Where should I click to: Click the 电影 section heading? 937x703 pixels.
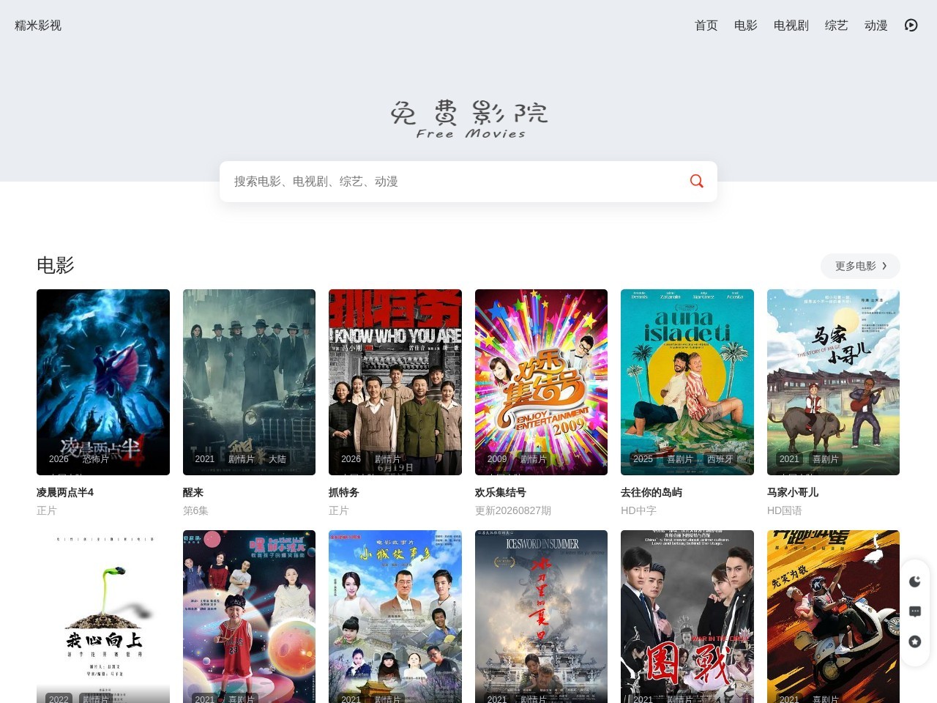[56, 265]
